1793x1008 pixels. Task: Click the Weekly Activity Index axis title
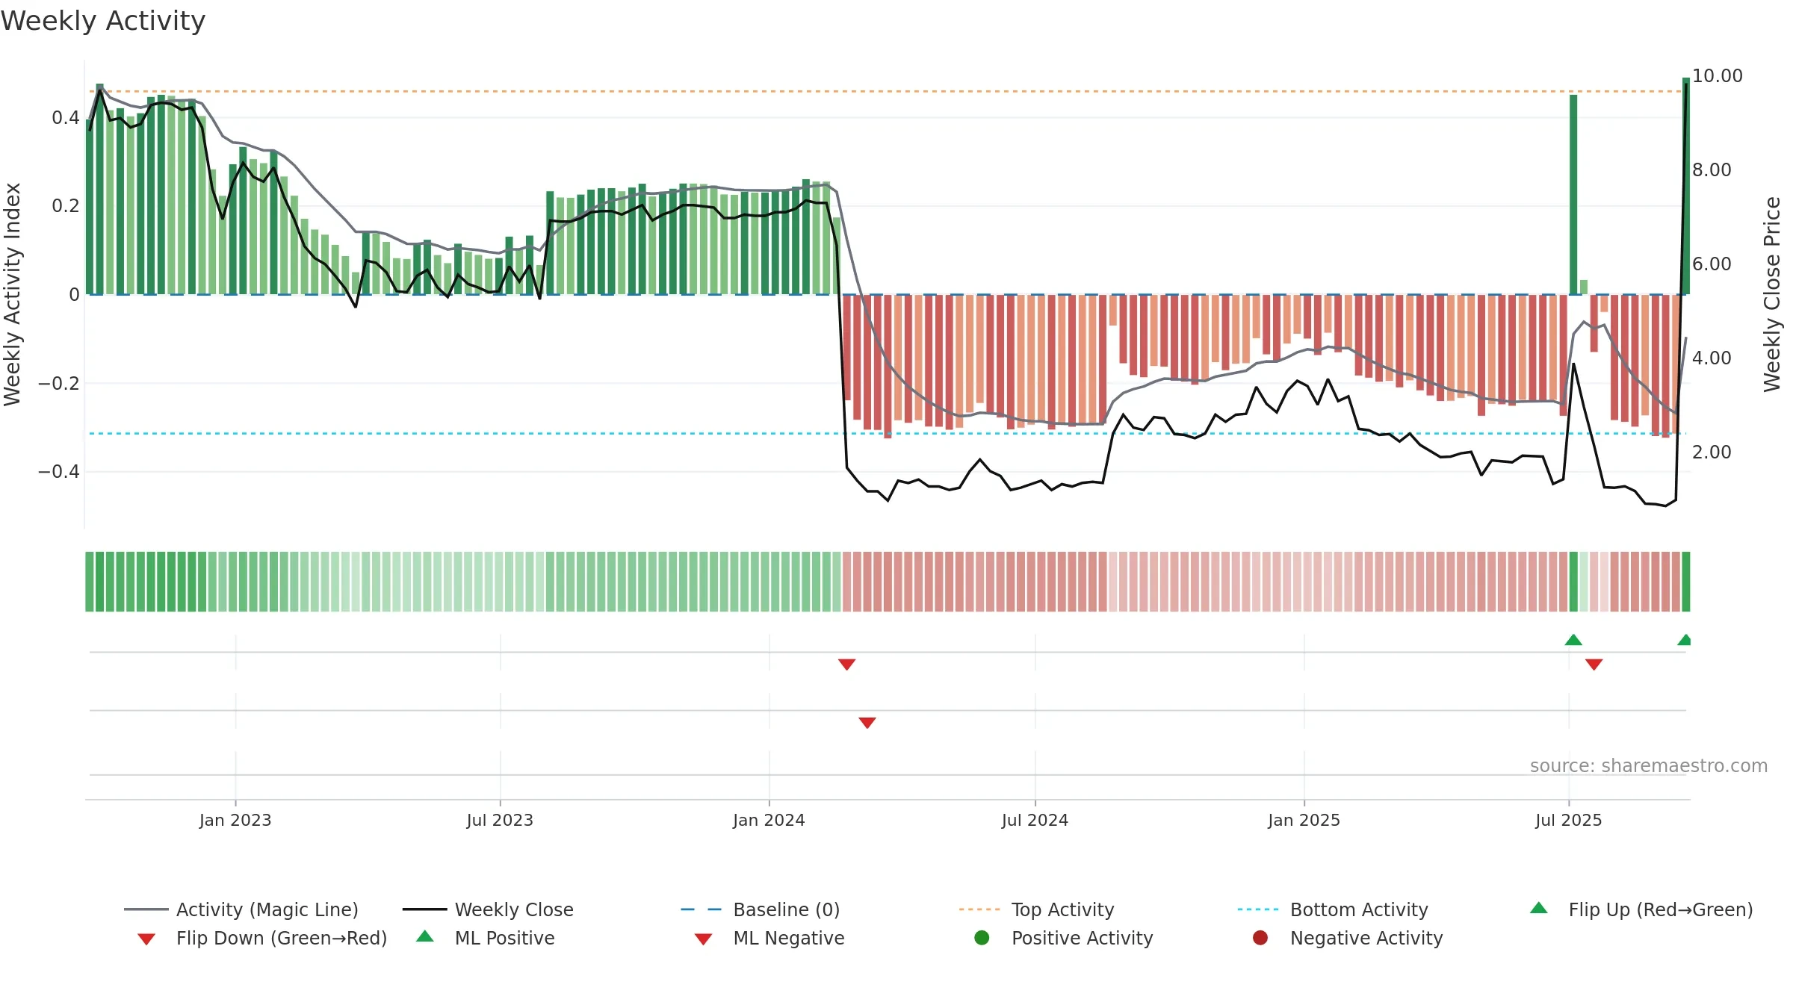click(x=12, y=294)
